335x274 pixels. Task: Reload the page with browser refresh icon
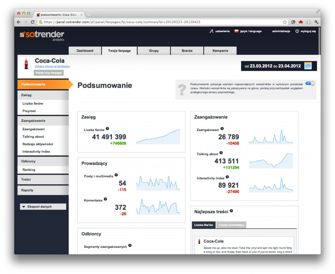(x=33, y=22)
